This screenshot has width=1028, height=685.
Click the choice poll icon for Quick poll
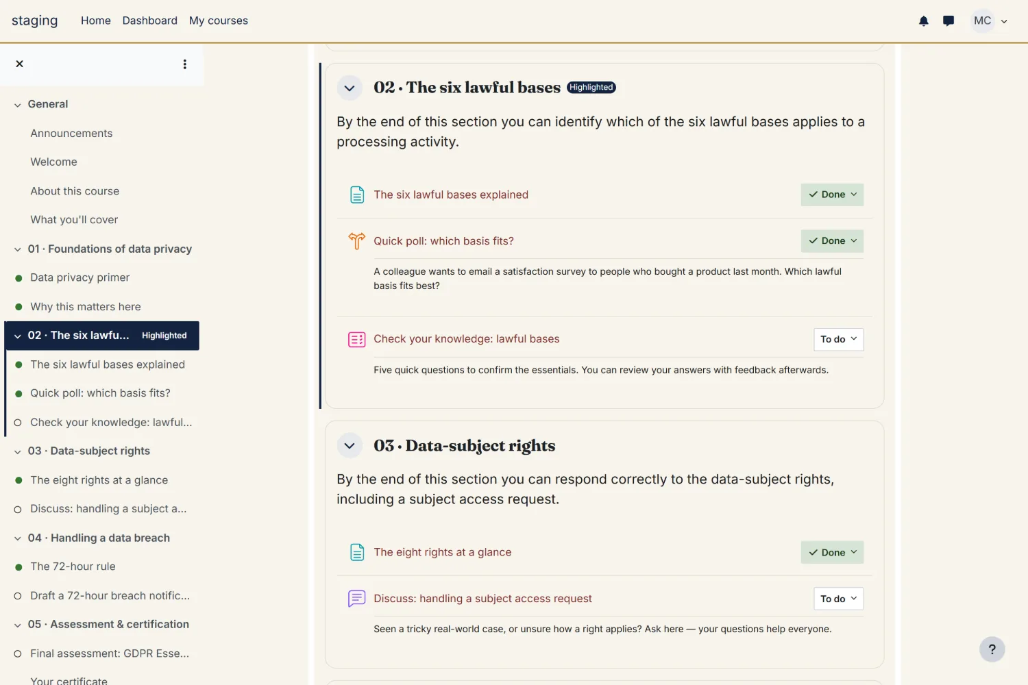click(x=357, y=241)
